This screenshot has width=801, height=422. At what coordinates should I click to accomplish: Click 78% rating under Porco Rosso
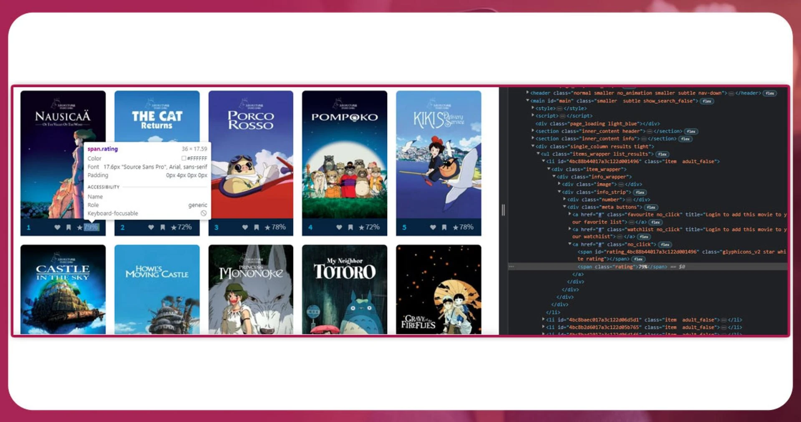(279, 227)
